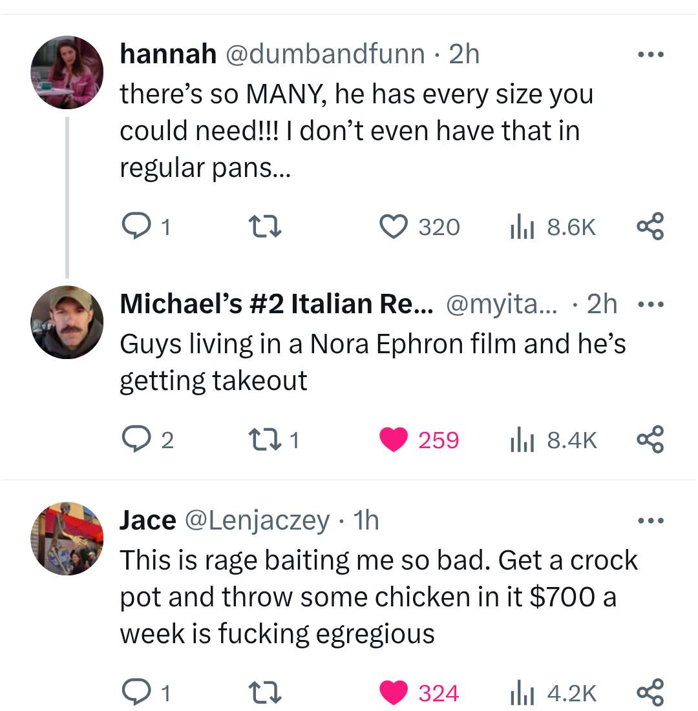Screen dimensions: 698x711
Task: Share hannah's tweet
Action: point(649,227)
